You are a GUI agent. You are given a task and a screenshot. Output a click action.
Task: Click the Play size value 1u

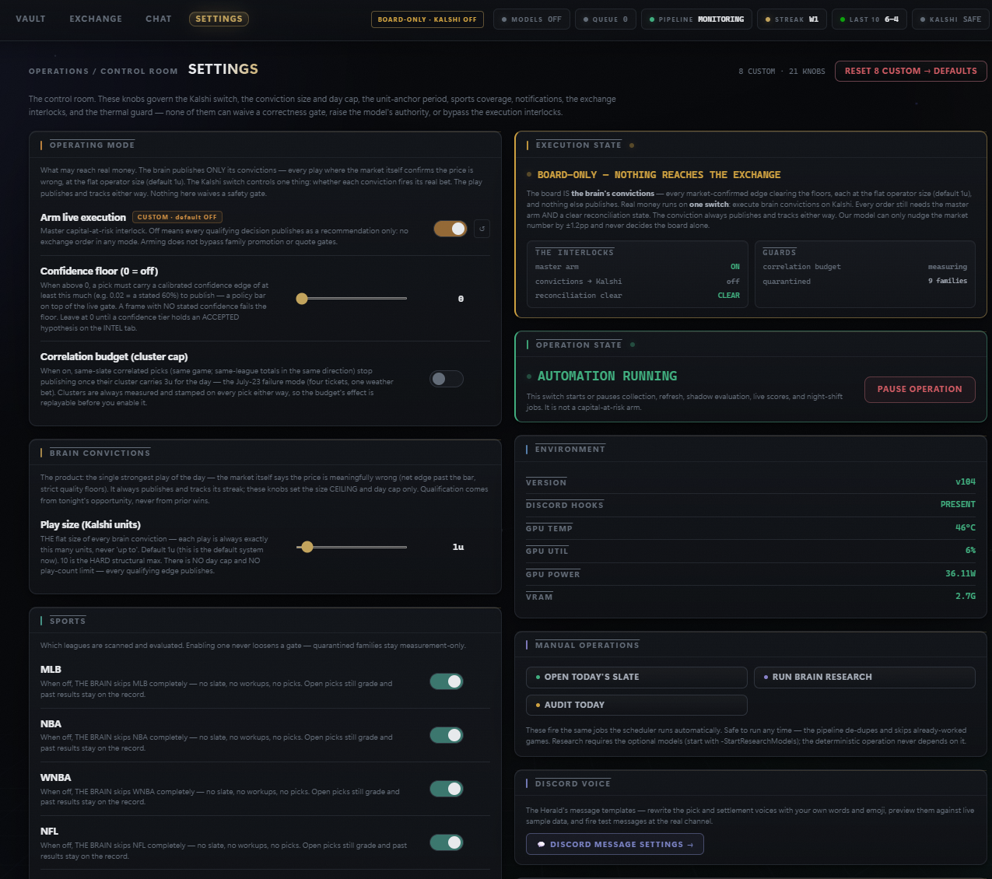458,547
